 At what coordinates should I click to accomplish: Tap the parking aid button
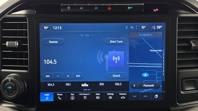[x=96, y=8]
